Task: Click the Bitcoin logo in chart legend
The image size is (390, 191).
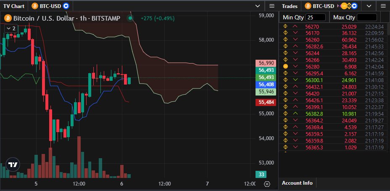Action: click(8, 18)
